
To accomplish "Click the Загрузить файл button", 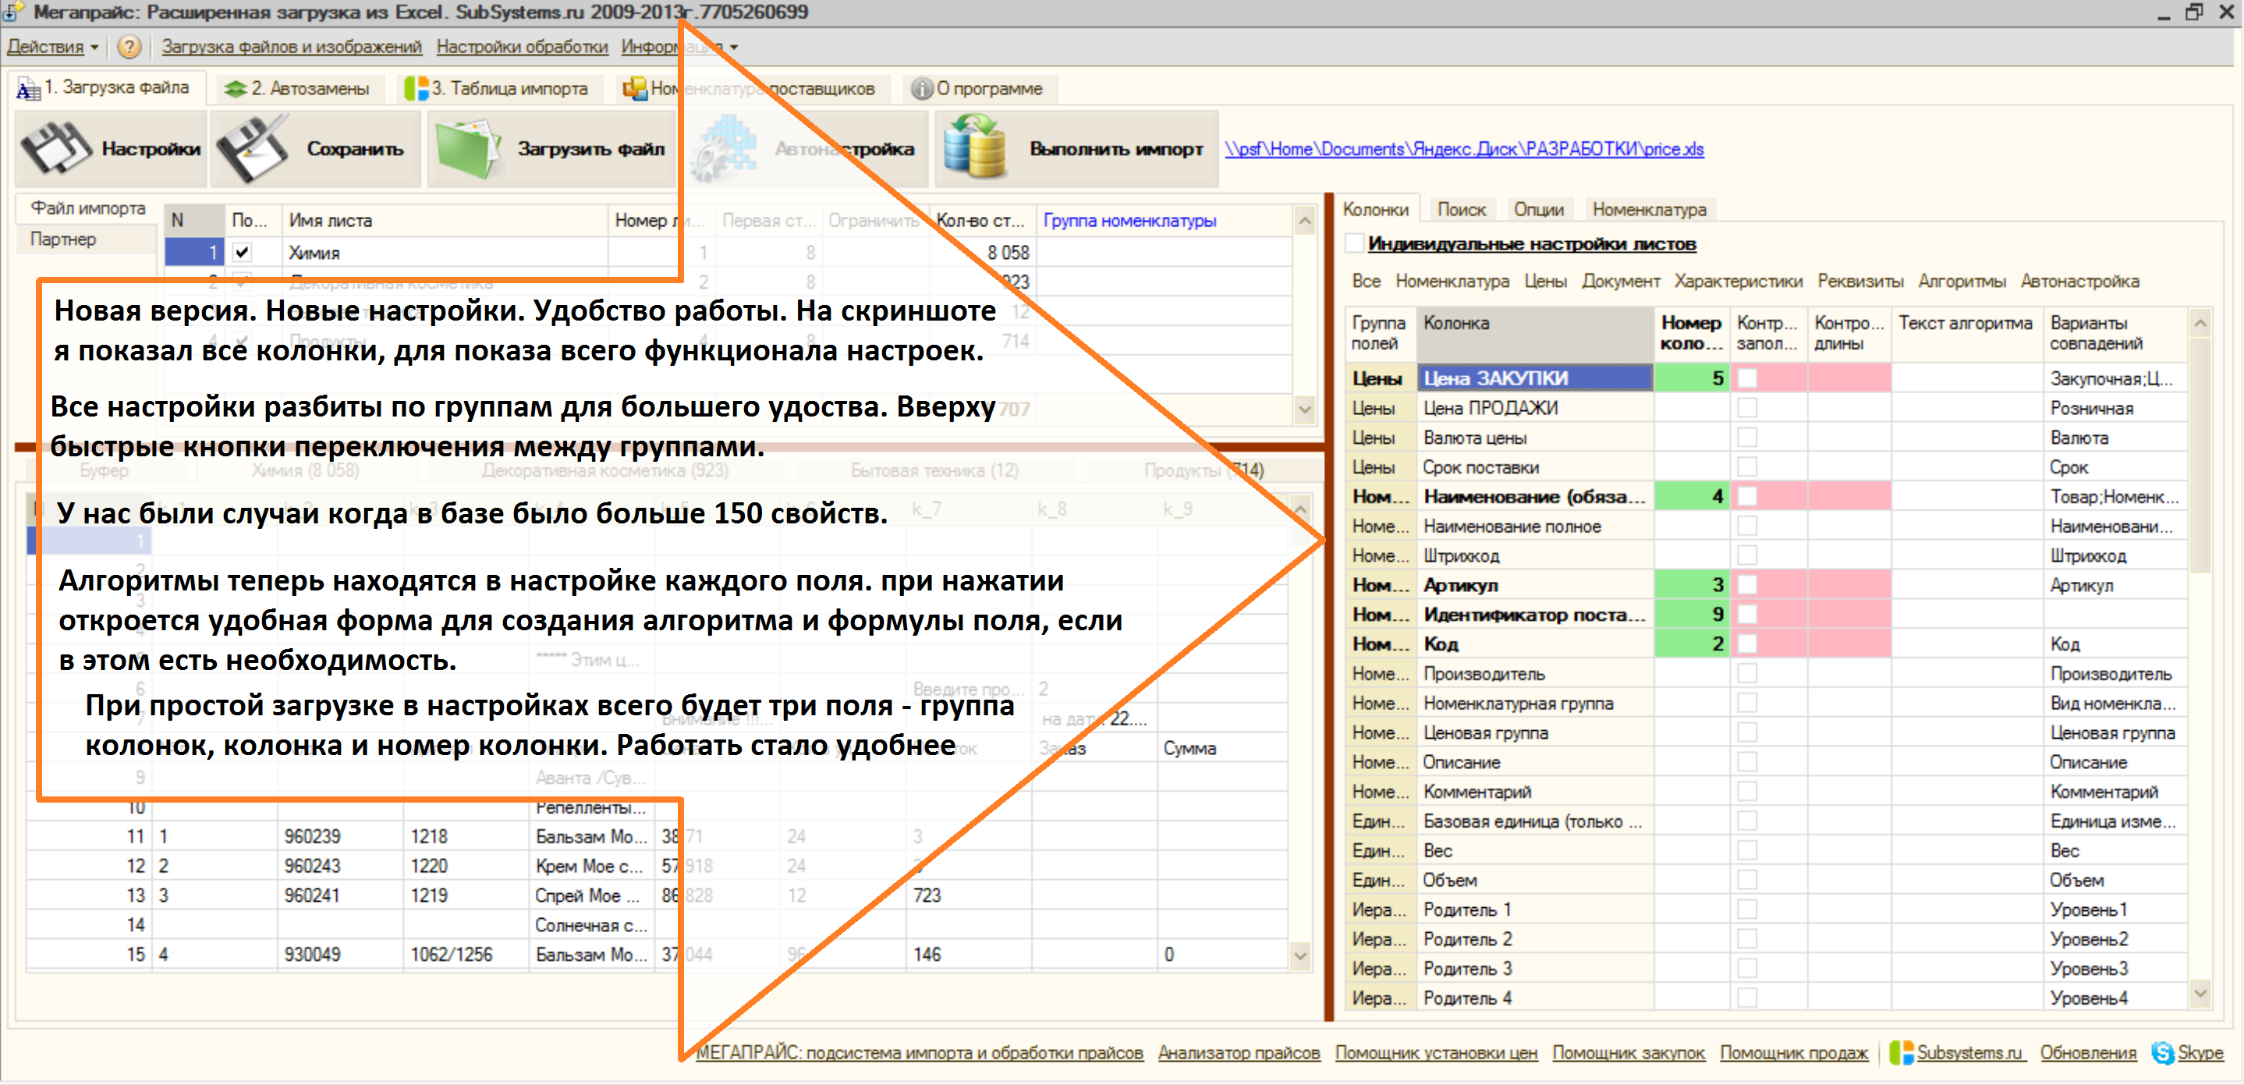I will [551, 148].
